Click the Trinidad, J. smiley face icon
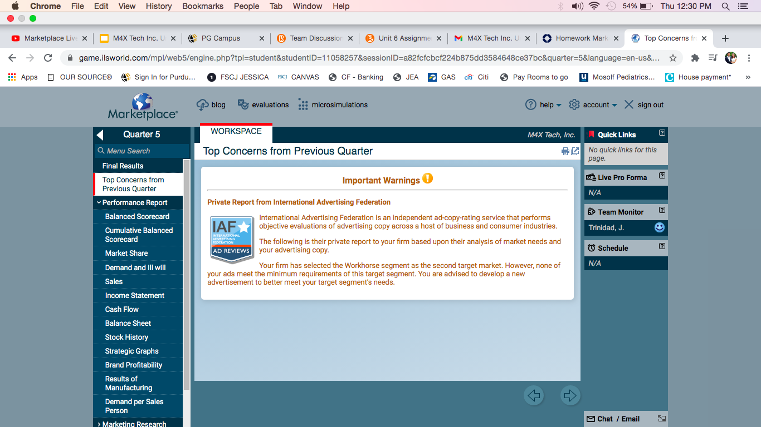761x427 pixels. pos(660,227)
